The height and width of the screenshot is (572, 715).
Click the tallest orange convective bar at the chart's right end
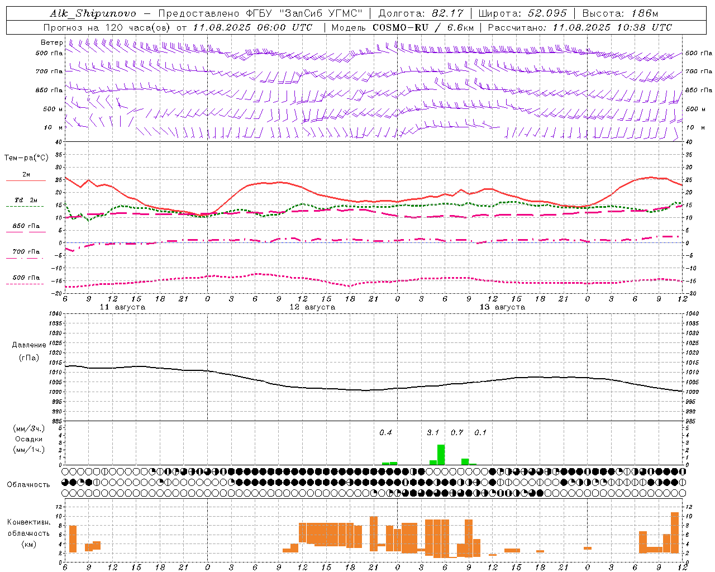(675, 532)
